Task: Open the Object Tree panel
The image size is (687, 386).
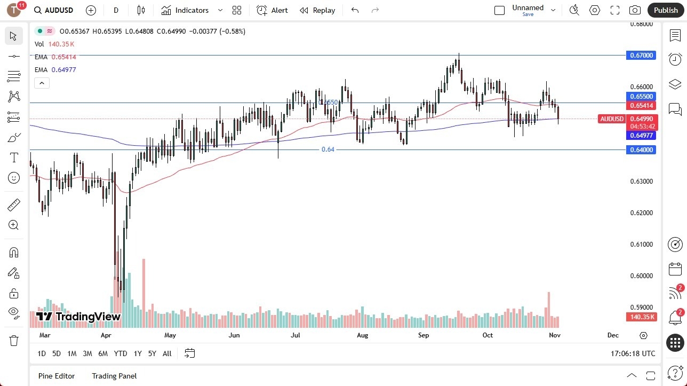Action: (x=675, y=84)
